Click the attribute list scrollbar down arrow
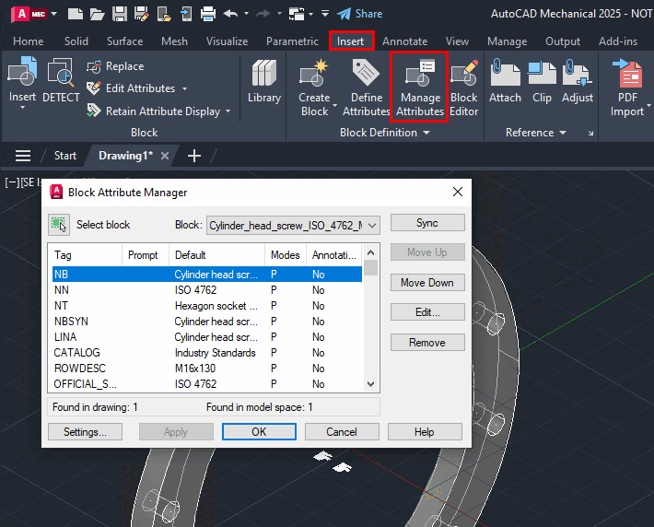This screenshot has height=527, width=654. pos(371,384)
